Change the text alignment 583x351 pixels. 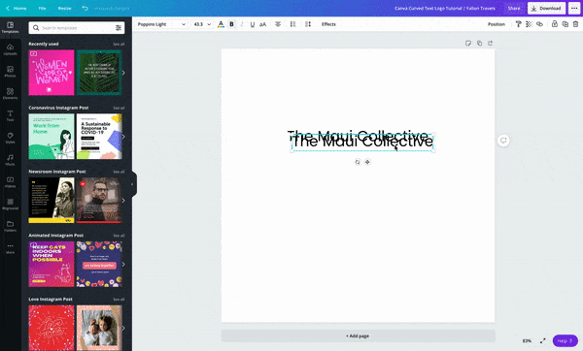278,24
